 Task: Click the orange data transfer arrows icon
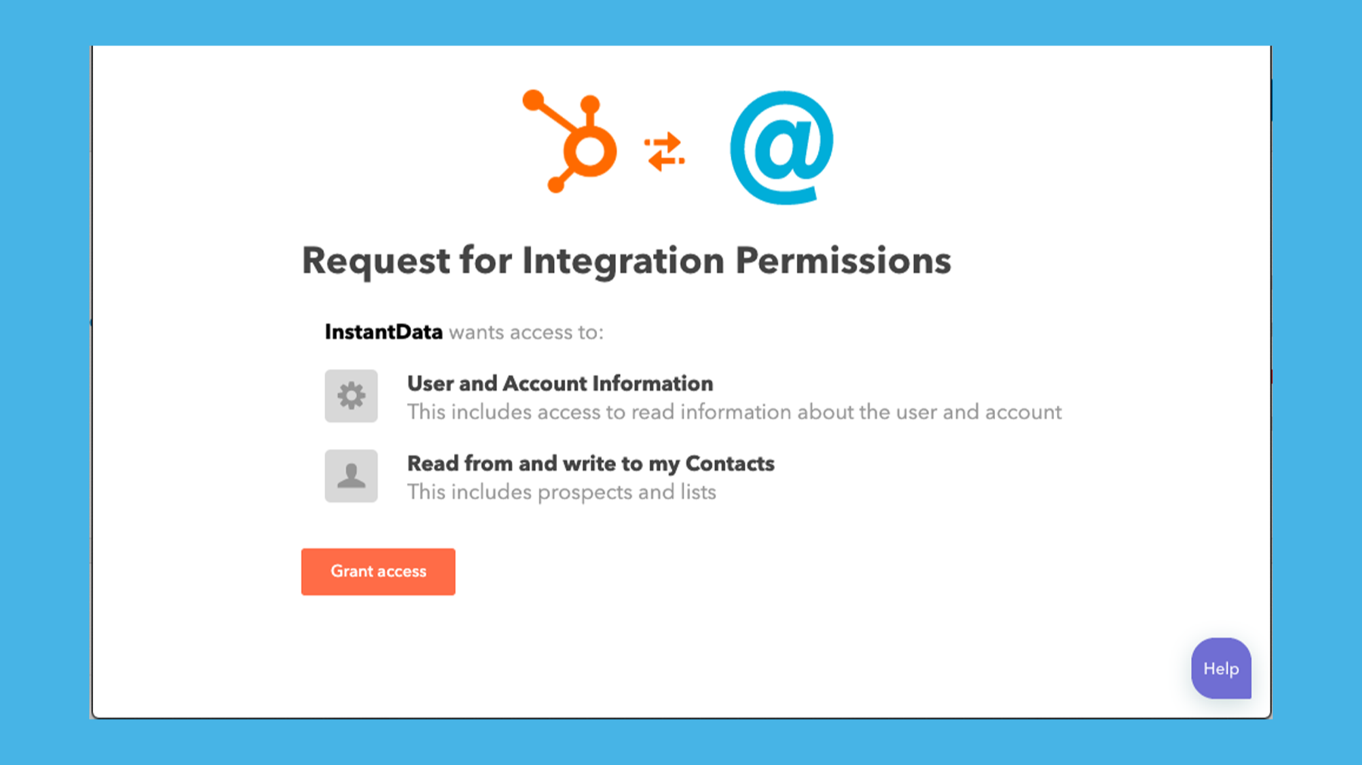[x=664, y=149]
